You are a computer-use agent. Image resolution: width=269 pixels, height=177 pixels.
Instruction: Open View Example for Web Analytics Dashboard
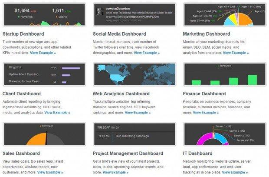tap(138, 113)
